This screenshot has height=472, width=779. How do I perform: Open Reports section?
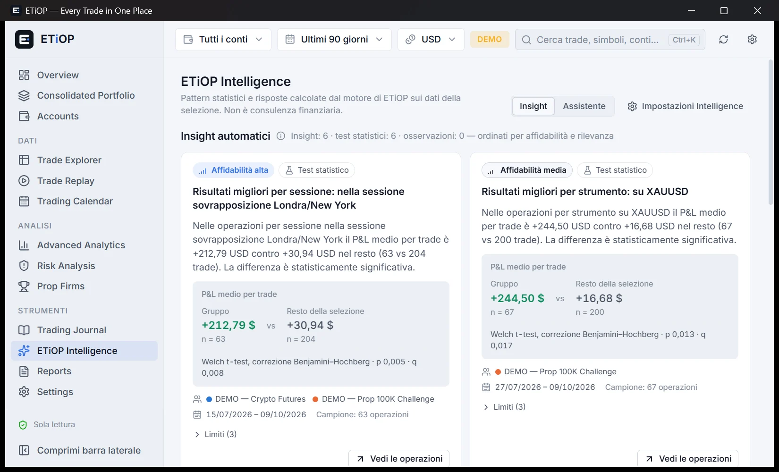pyautogui.click(x=84, y=371)
